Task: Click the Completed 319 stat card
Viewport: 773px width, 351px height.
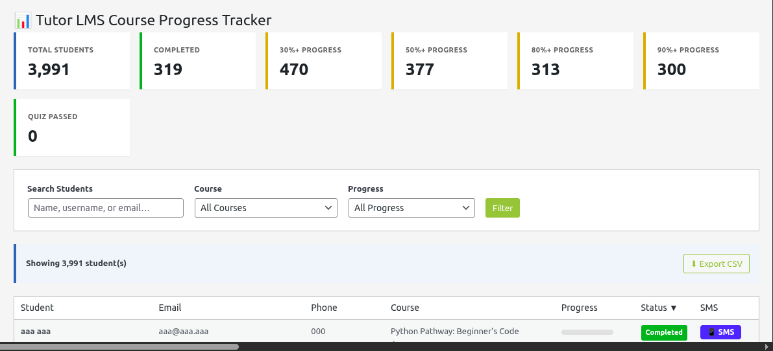Action: pyautogui.click(x=198, y=61)
